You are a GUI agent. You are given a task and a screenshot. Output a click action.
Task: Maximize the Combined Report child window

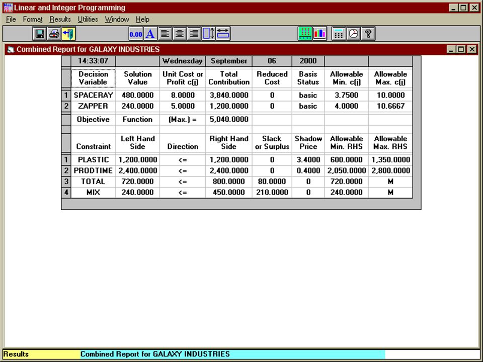(x=461, y=49)
